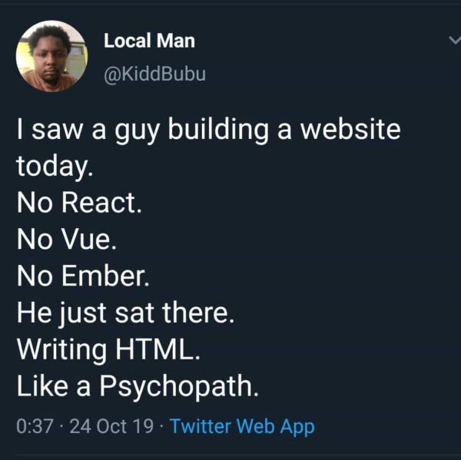Click the word 'Writing' in the tweet
This screenshot has height=460, width=461.
[62, 349]
